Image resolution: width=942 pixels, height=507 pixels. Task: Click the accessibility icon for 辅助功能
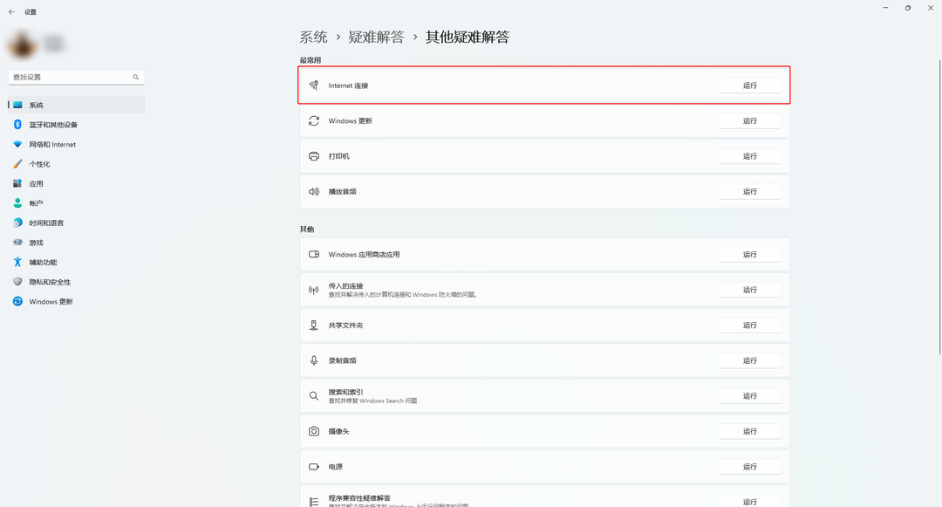coord(17,262)
